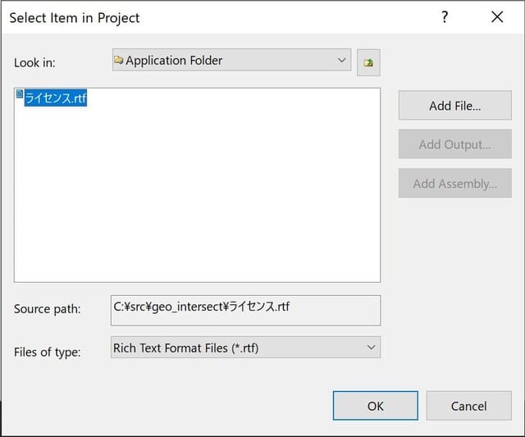Click the Add Assembly... button
The width and height of the screenshot is (525, 437).
click(454, 183)
